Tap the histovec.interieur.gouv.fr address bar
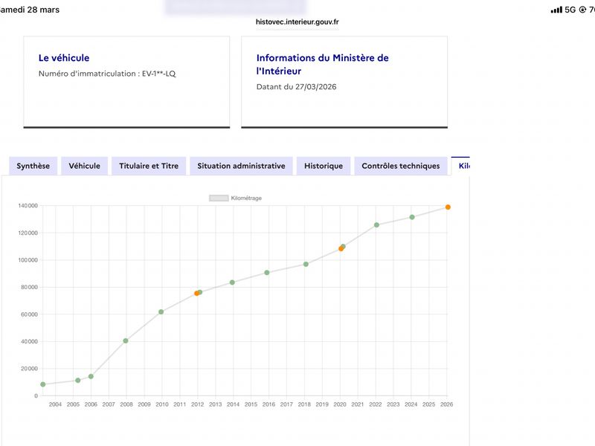This screenshot has width=595, height=446. [x=297, y=22]
